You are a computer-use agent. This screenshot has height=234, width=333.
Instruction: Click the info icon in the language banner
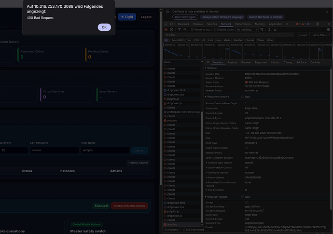(x=167, y=12)
